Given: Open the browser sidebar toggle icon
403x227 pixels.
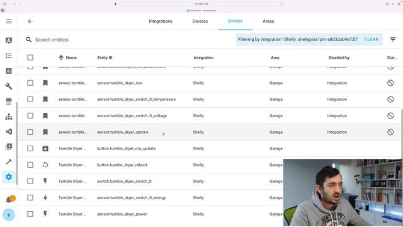Looking at the screenshot, I should (4, 4).
